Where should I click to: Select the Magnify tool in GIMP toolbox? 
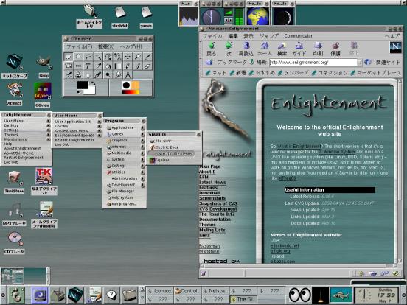tap(137, 57)
